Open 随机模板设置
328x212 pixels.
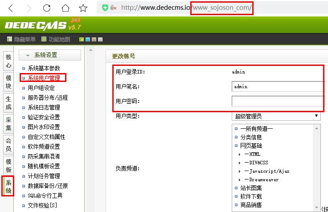pyautogui.click(x=44, y=166)
